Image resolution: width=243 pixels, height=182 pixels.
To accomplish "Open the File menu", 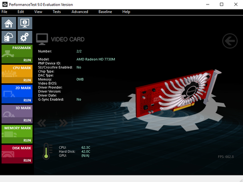I will pyautogui.click(x=5, y=12).
